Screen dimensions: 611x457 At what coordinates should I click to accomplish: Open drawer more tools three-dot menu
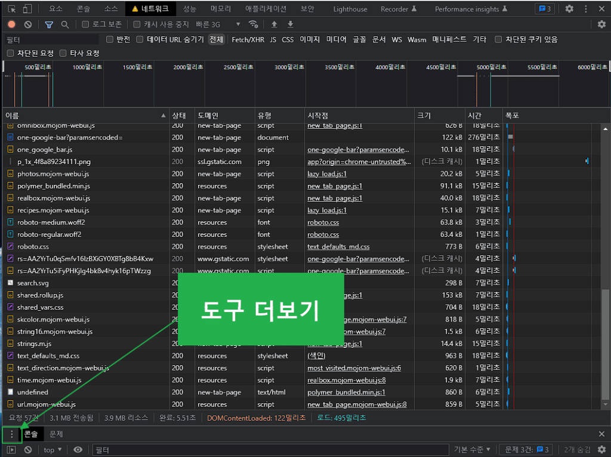coord(12,434)
